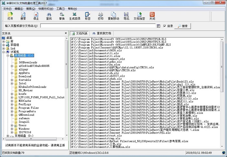
Task: Click the 查找 binoculars toolbar icon
Action: click(49, 16)
